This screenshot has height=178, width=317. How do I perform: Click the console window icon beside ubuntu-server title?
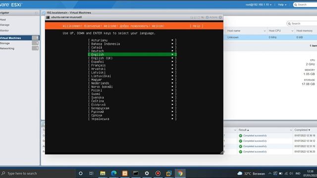[x=48, y=17]
